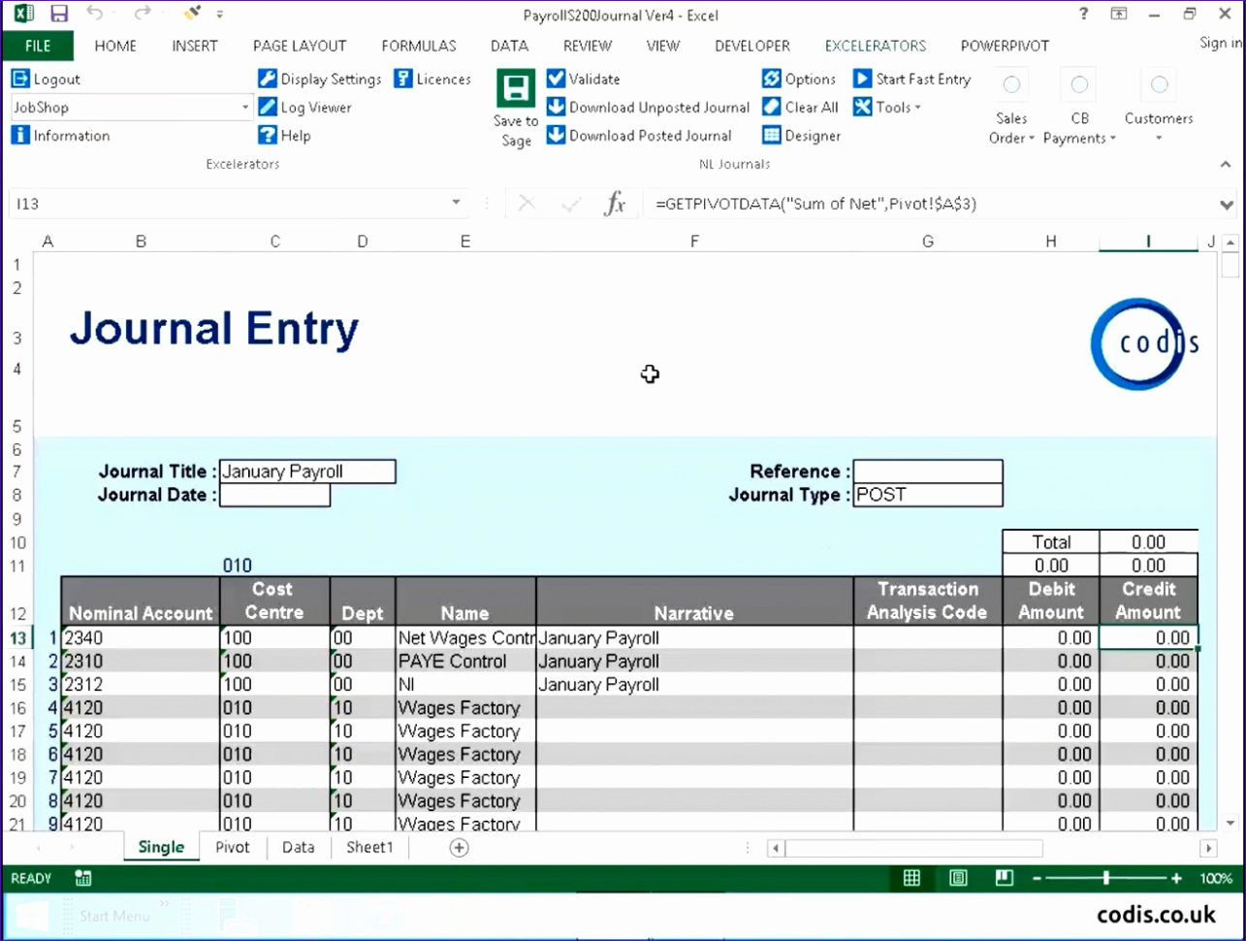The width and height of the screenshot is (1246, 941).
Task: Click the Journal Date input field
Action: tap(274, 495)
